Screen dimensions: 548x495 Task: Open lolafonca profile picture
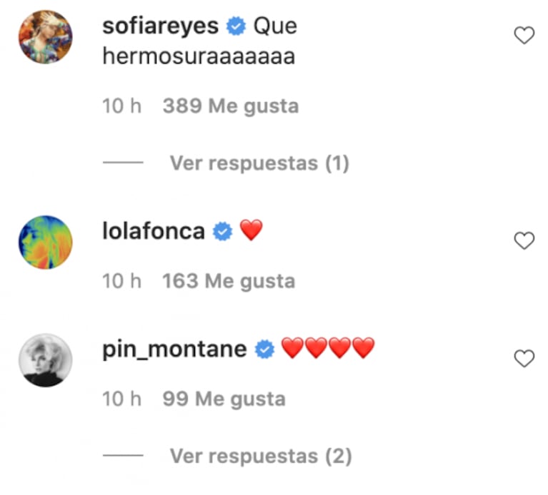[45, 243]
